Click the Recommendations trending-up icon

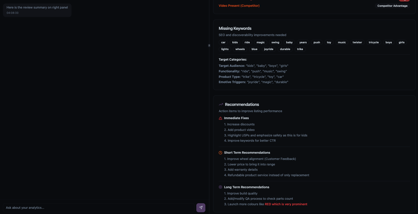pyautogui.click(x=221, y=104)
